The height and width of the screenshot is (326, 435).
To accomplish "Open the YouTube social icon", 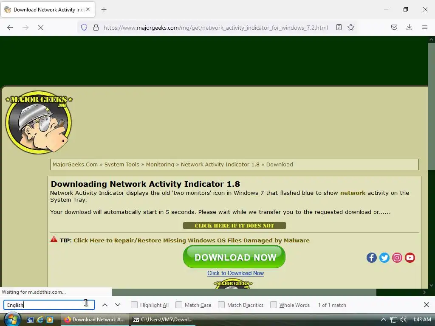I will pyautogui.click(x=410, y=258).
